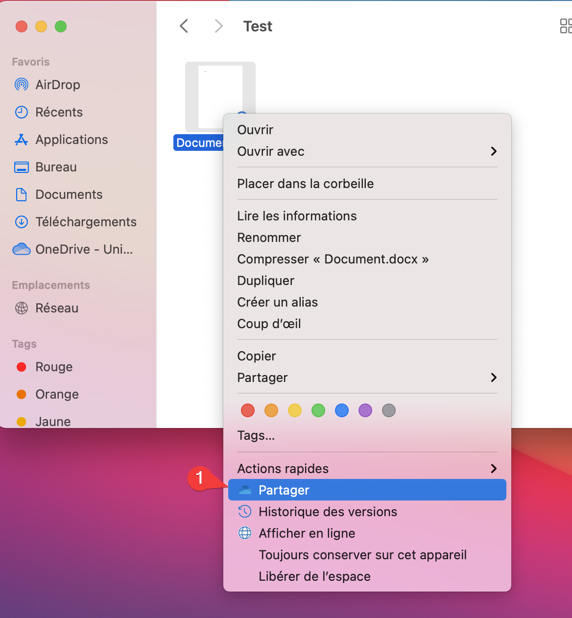This screenshot has width=572, height=618.
Task: Expand the Partager submenu arrow
Action: 494,378
